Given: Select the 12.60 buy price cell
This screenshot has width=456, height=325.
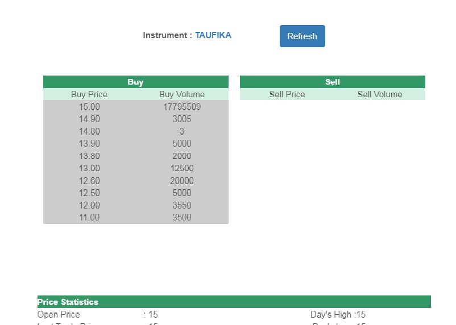Looking at the screenshot, I should 89,181.
